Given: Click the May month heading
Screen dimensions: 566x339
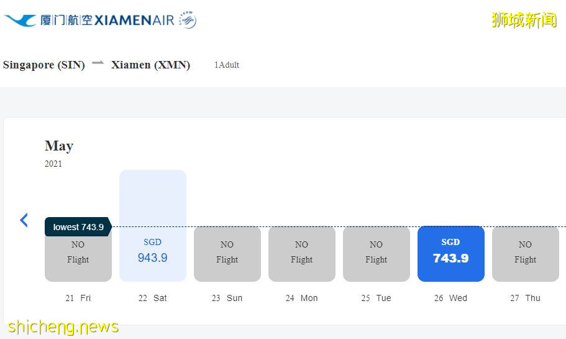Looking at the screenshot, I should click(59, 146).
